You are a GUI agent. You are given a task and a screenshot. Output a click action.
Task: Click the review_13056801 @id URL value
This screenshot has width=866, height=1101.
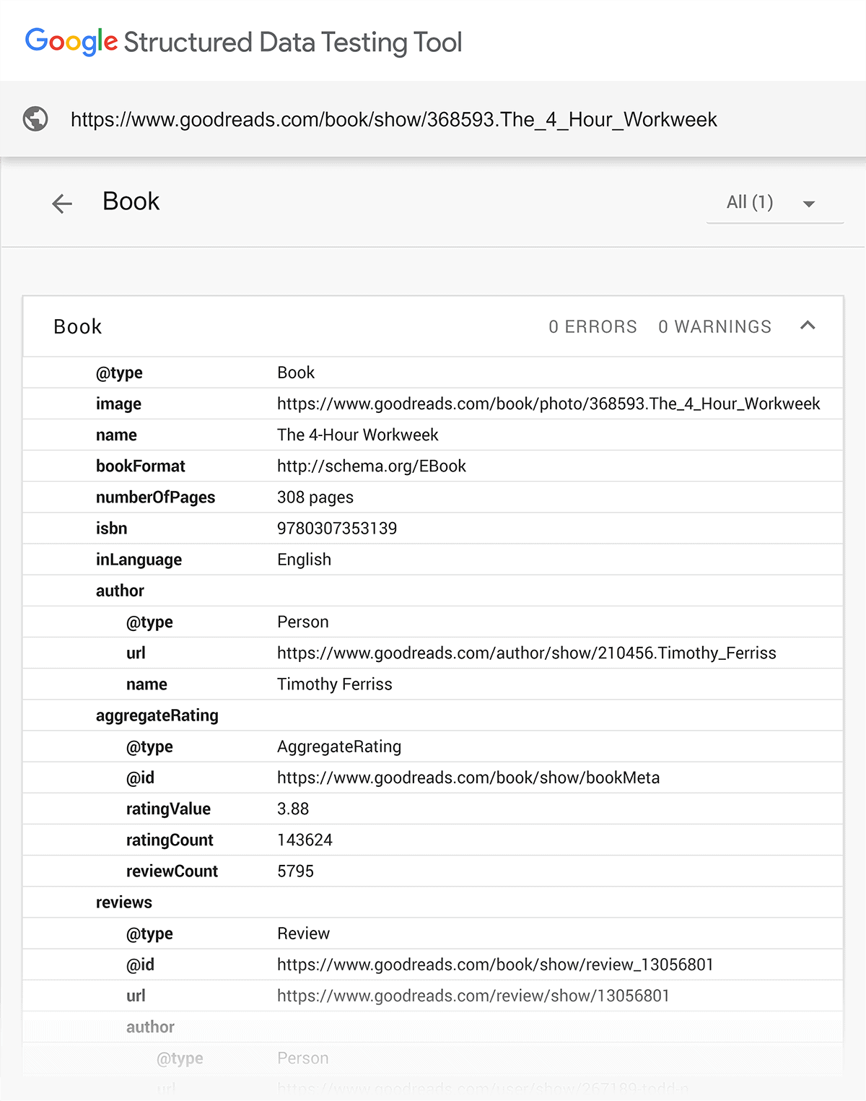click(495, 965)
